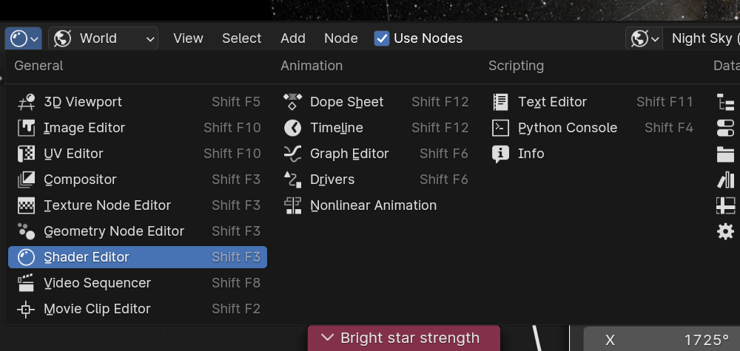Open the Node menu
This screenshot has width=740, height=351.
340,38
